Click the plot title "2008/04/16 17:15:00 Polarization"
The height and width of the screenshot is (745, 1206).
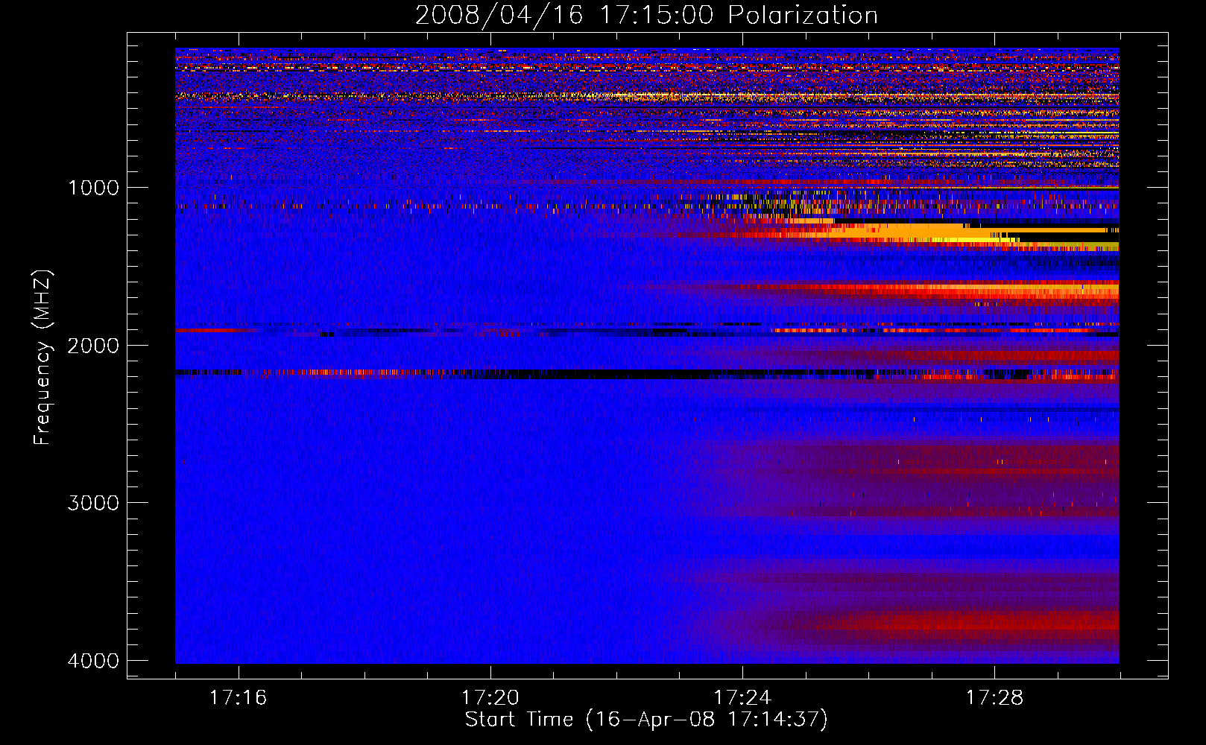[646, 15]
